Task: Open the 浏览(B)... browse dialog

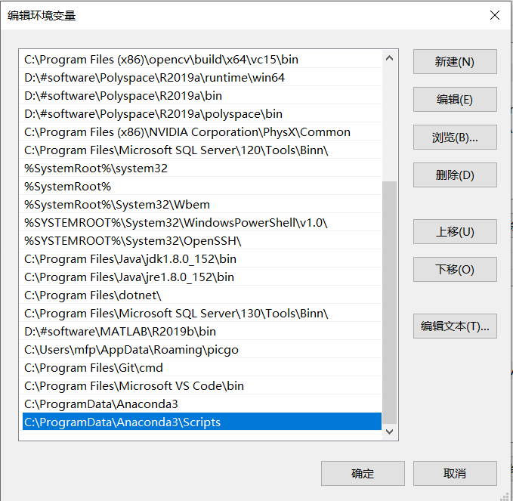Action: tap(455, 137)
